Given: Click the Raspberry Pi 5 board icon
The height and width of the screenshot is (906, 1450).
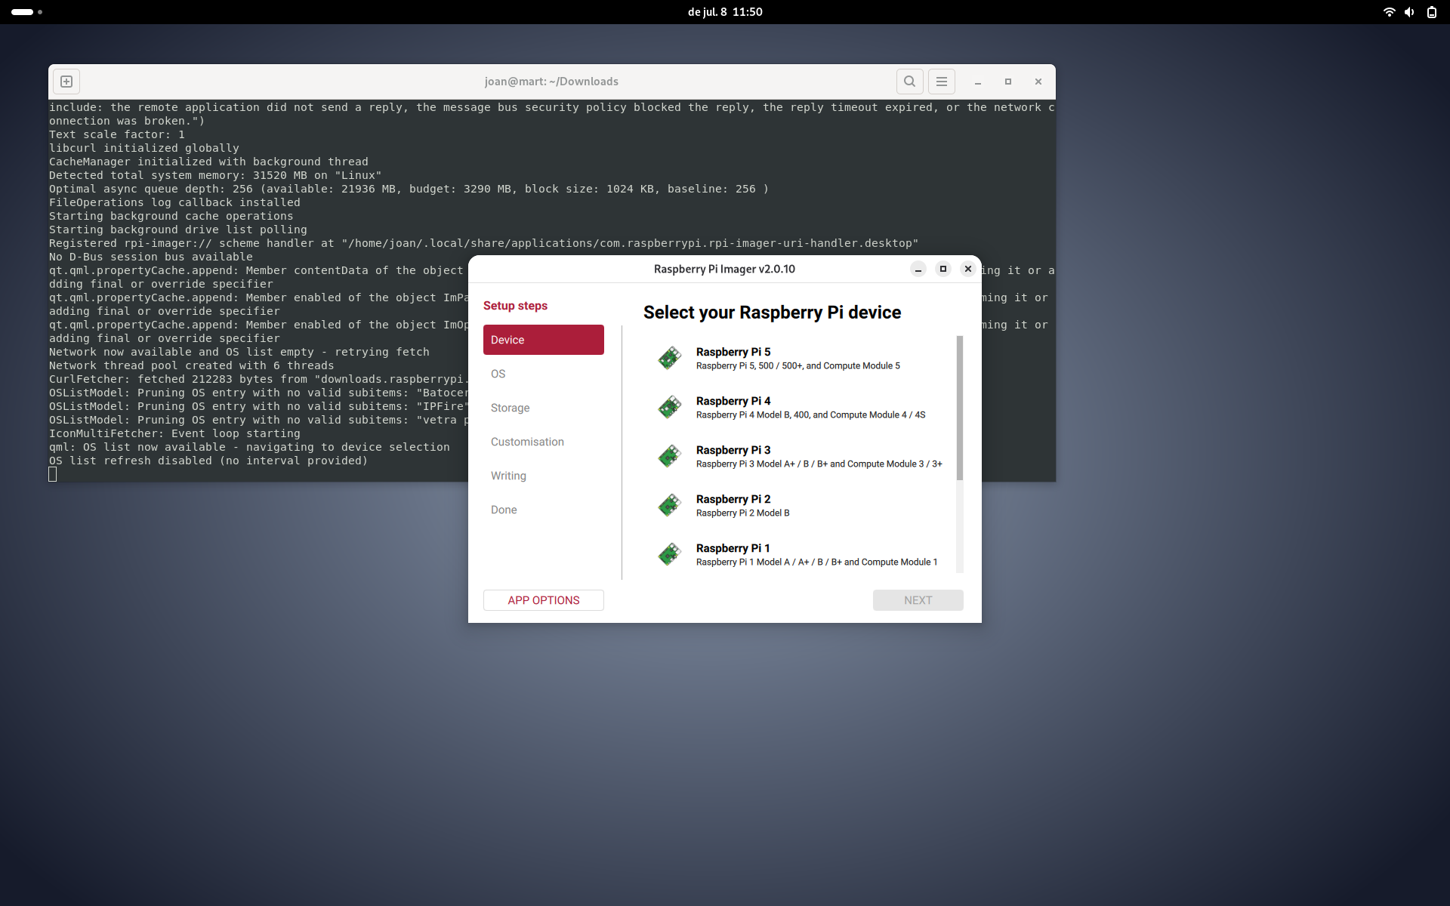Looking at the screenshot, I should [670, 358].
